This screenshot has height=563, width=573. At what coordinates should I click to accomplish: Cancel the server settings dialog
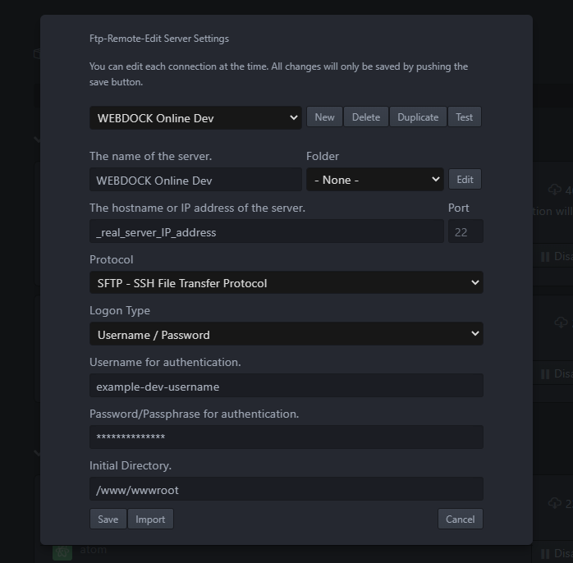(460, 519)
